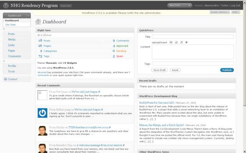The image size is (246, 153).
Task: Click the 9 Categories link
Action: coord(48,51)
